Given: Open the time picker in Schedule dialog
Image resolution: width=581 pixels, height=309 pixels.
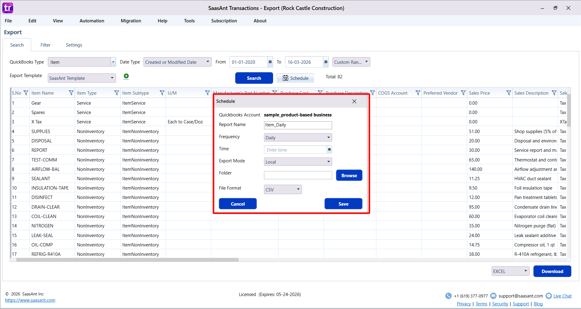Looking at the screenshot, I should point(329,150).
